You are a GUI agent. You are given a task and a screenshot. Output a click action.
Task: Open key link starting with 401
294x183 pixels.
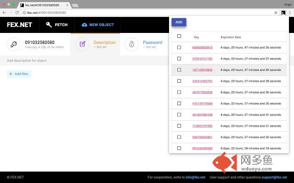coord(202,115)
